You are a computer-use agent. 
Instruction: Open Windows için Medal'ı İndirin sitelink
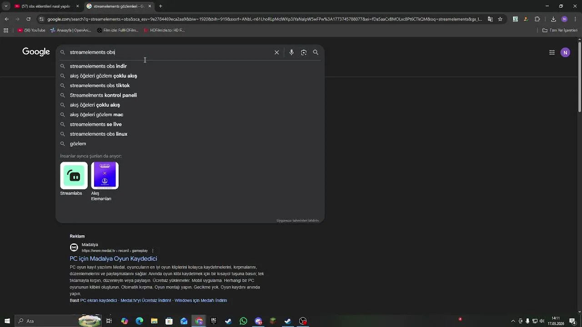pos(201,301)
